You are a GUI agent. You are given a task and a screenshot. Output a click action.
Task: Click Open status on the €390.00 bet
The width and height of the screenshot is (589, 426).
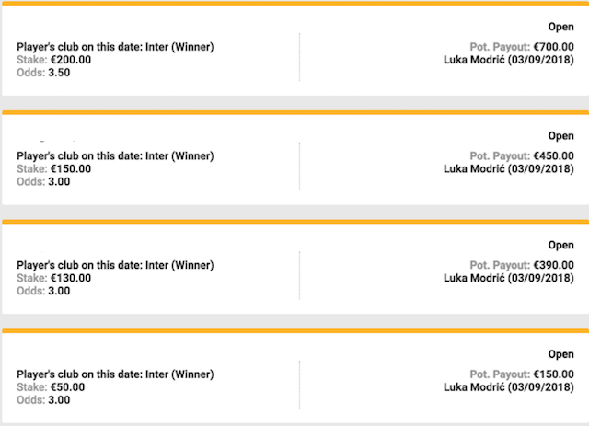[x=560, y=245]
